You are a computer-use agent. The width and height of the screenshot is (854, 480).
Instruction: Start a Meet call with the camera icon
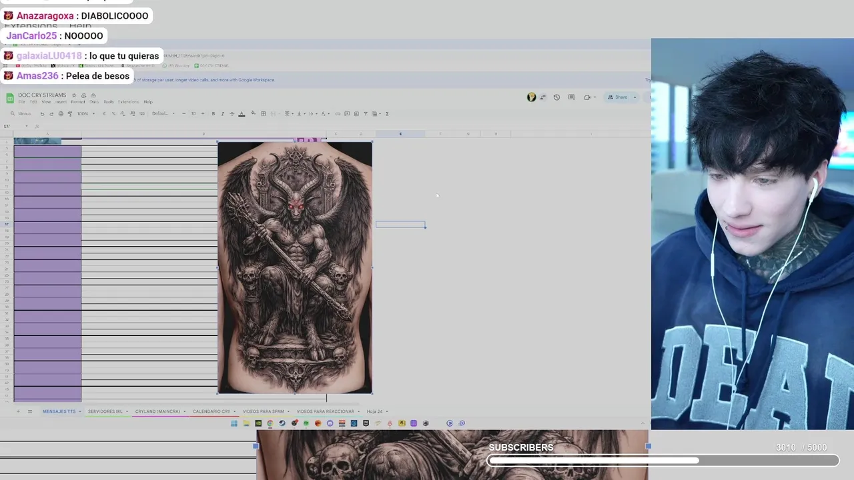[x=587, y=97]
